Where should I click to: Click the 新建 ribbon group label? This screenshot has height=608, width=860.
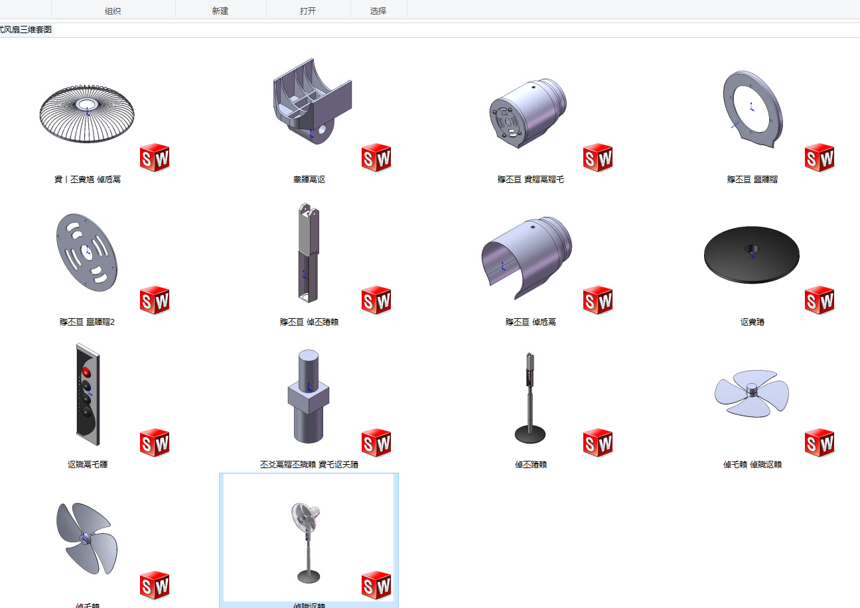220,11
